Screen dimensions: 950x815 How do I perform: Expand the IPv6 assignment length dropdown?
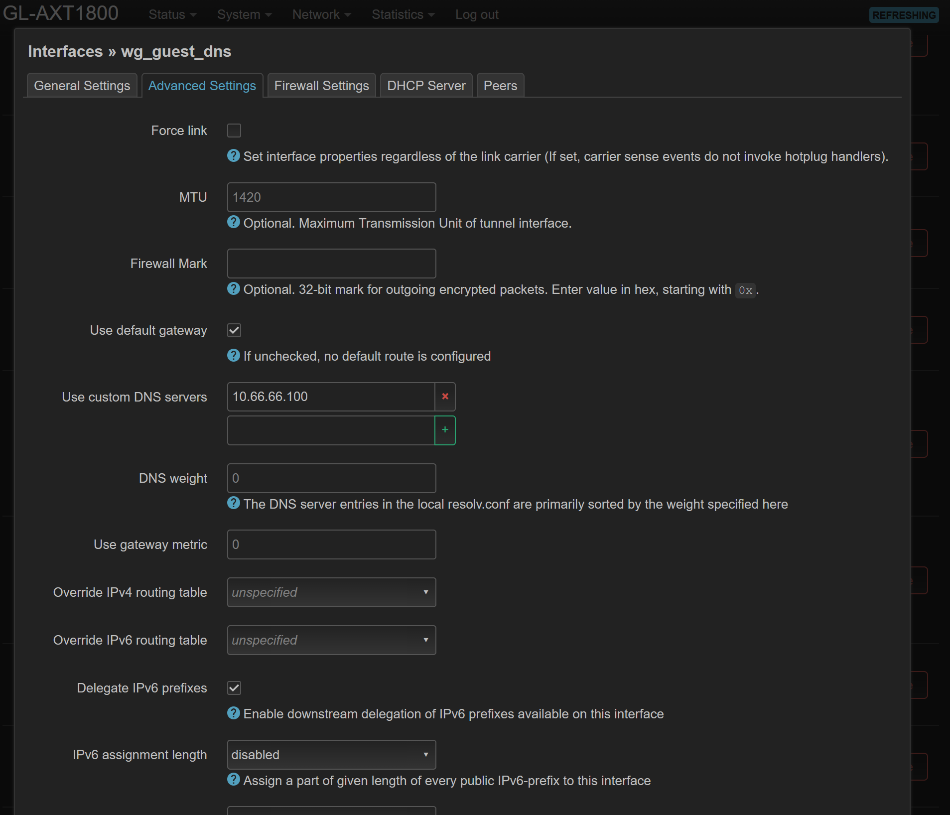pos(331,755)
